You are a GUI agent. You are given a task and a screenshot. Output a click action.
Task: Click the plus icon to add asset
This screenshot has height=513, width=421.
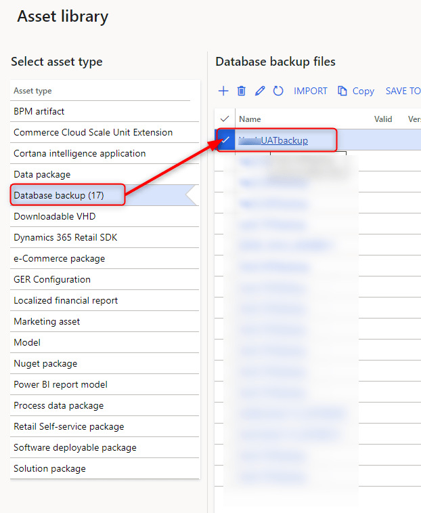coord(223,91)
